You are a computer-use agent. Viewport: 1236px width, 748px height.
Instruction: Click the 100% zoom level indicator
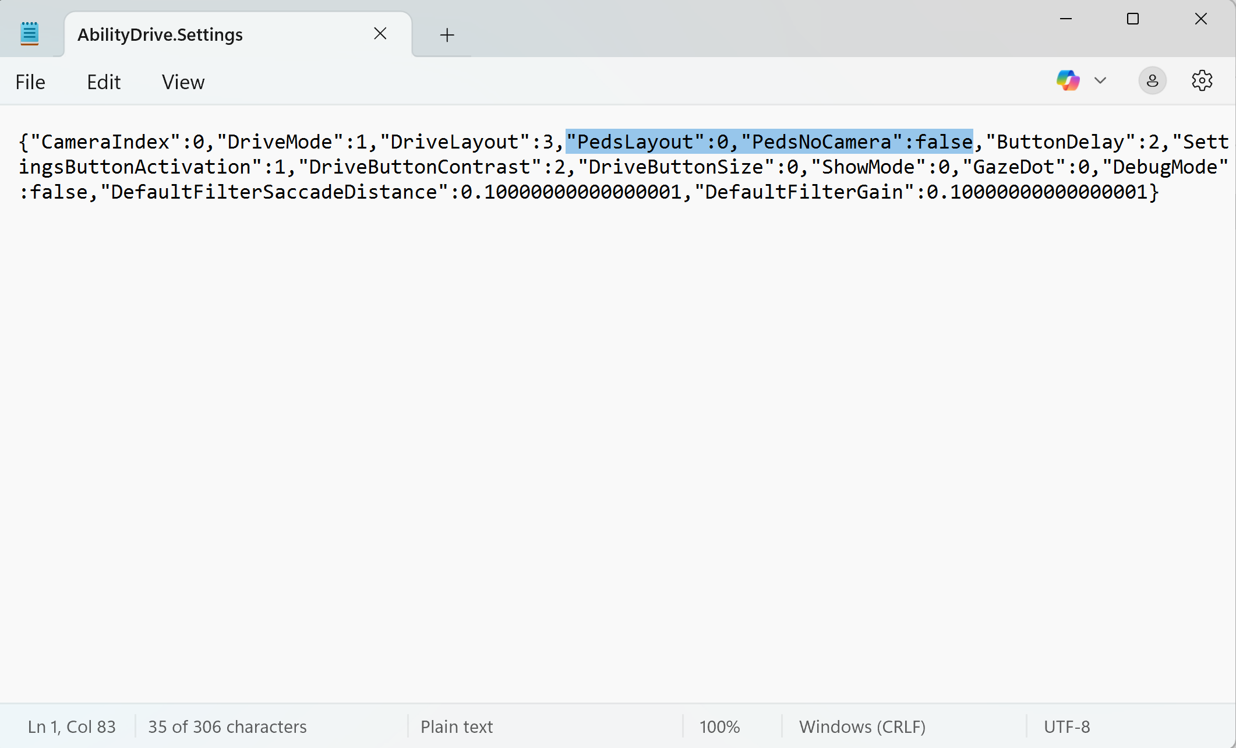719,726
